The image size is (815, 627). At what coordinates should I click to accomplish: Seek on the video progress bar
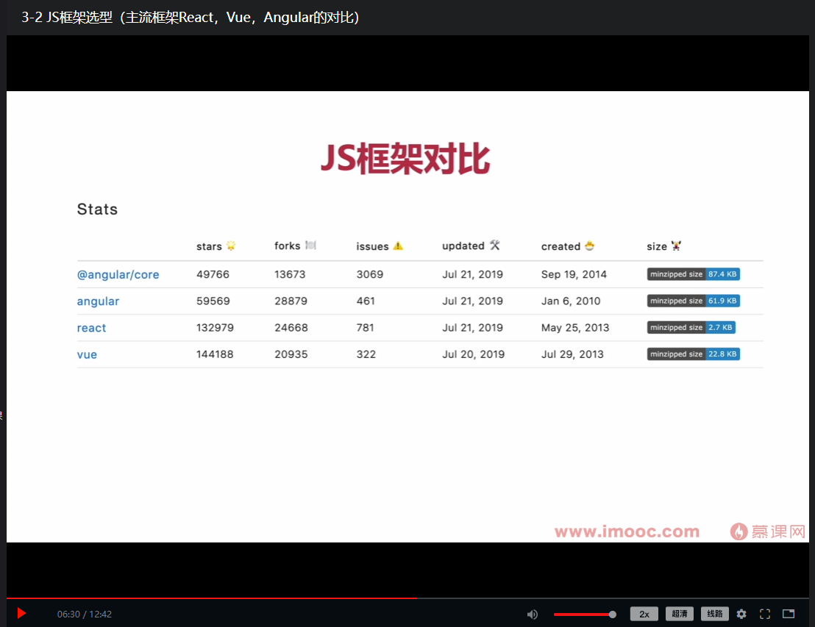click(407, 598)
